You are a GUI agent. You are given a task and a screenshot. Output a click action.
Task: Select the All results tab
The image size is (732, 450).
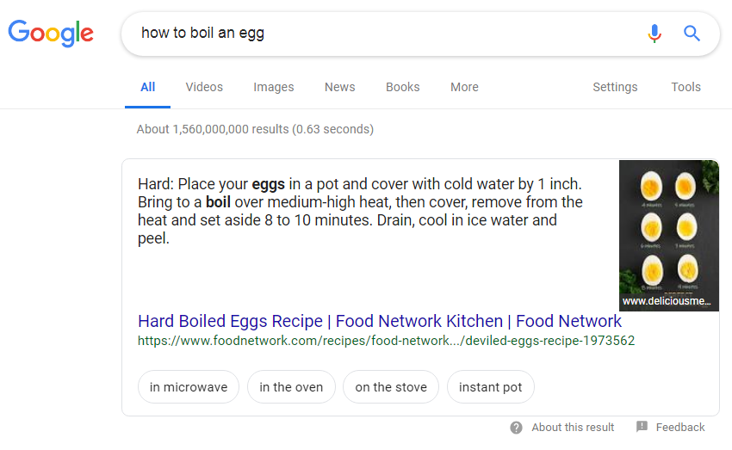click(x=147, y=87)
